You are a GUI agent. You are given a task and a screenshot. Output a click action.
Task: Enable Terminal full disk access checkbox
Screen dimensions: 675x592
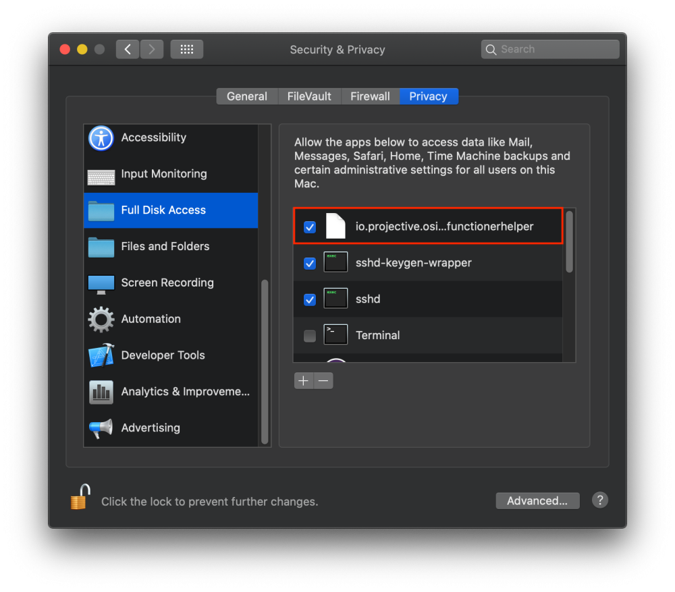point(310,335)
